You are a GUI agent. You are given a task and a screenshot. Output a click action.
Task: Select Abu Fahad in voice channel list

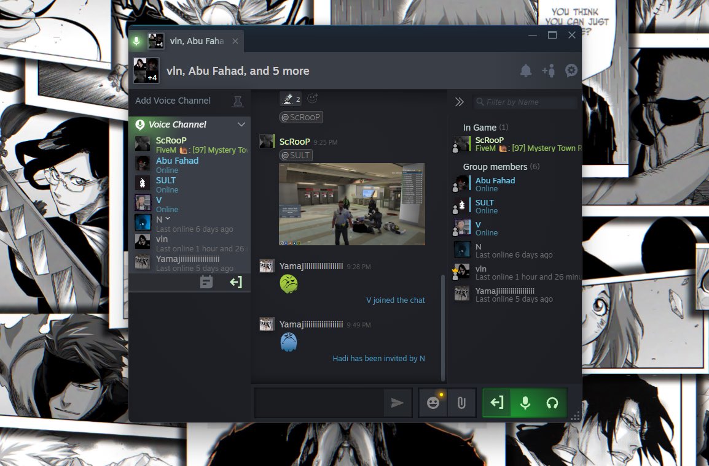pos(189,165)
